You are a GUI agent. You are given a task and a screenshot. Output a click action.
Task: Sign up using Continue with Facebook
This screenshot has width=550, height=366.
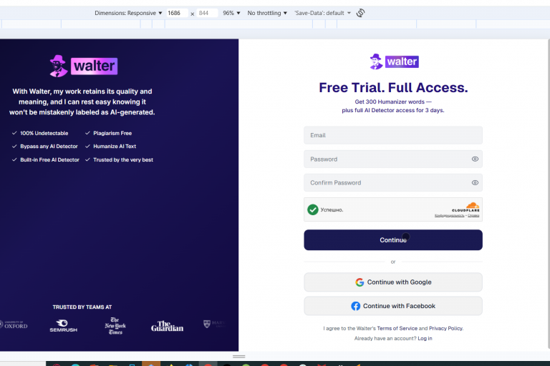393,306
